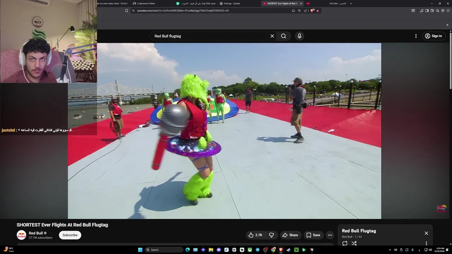Open CapCut from the taskbar
This screenshot has width=452, height=254.
click(x=234, y=250)
